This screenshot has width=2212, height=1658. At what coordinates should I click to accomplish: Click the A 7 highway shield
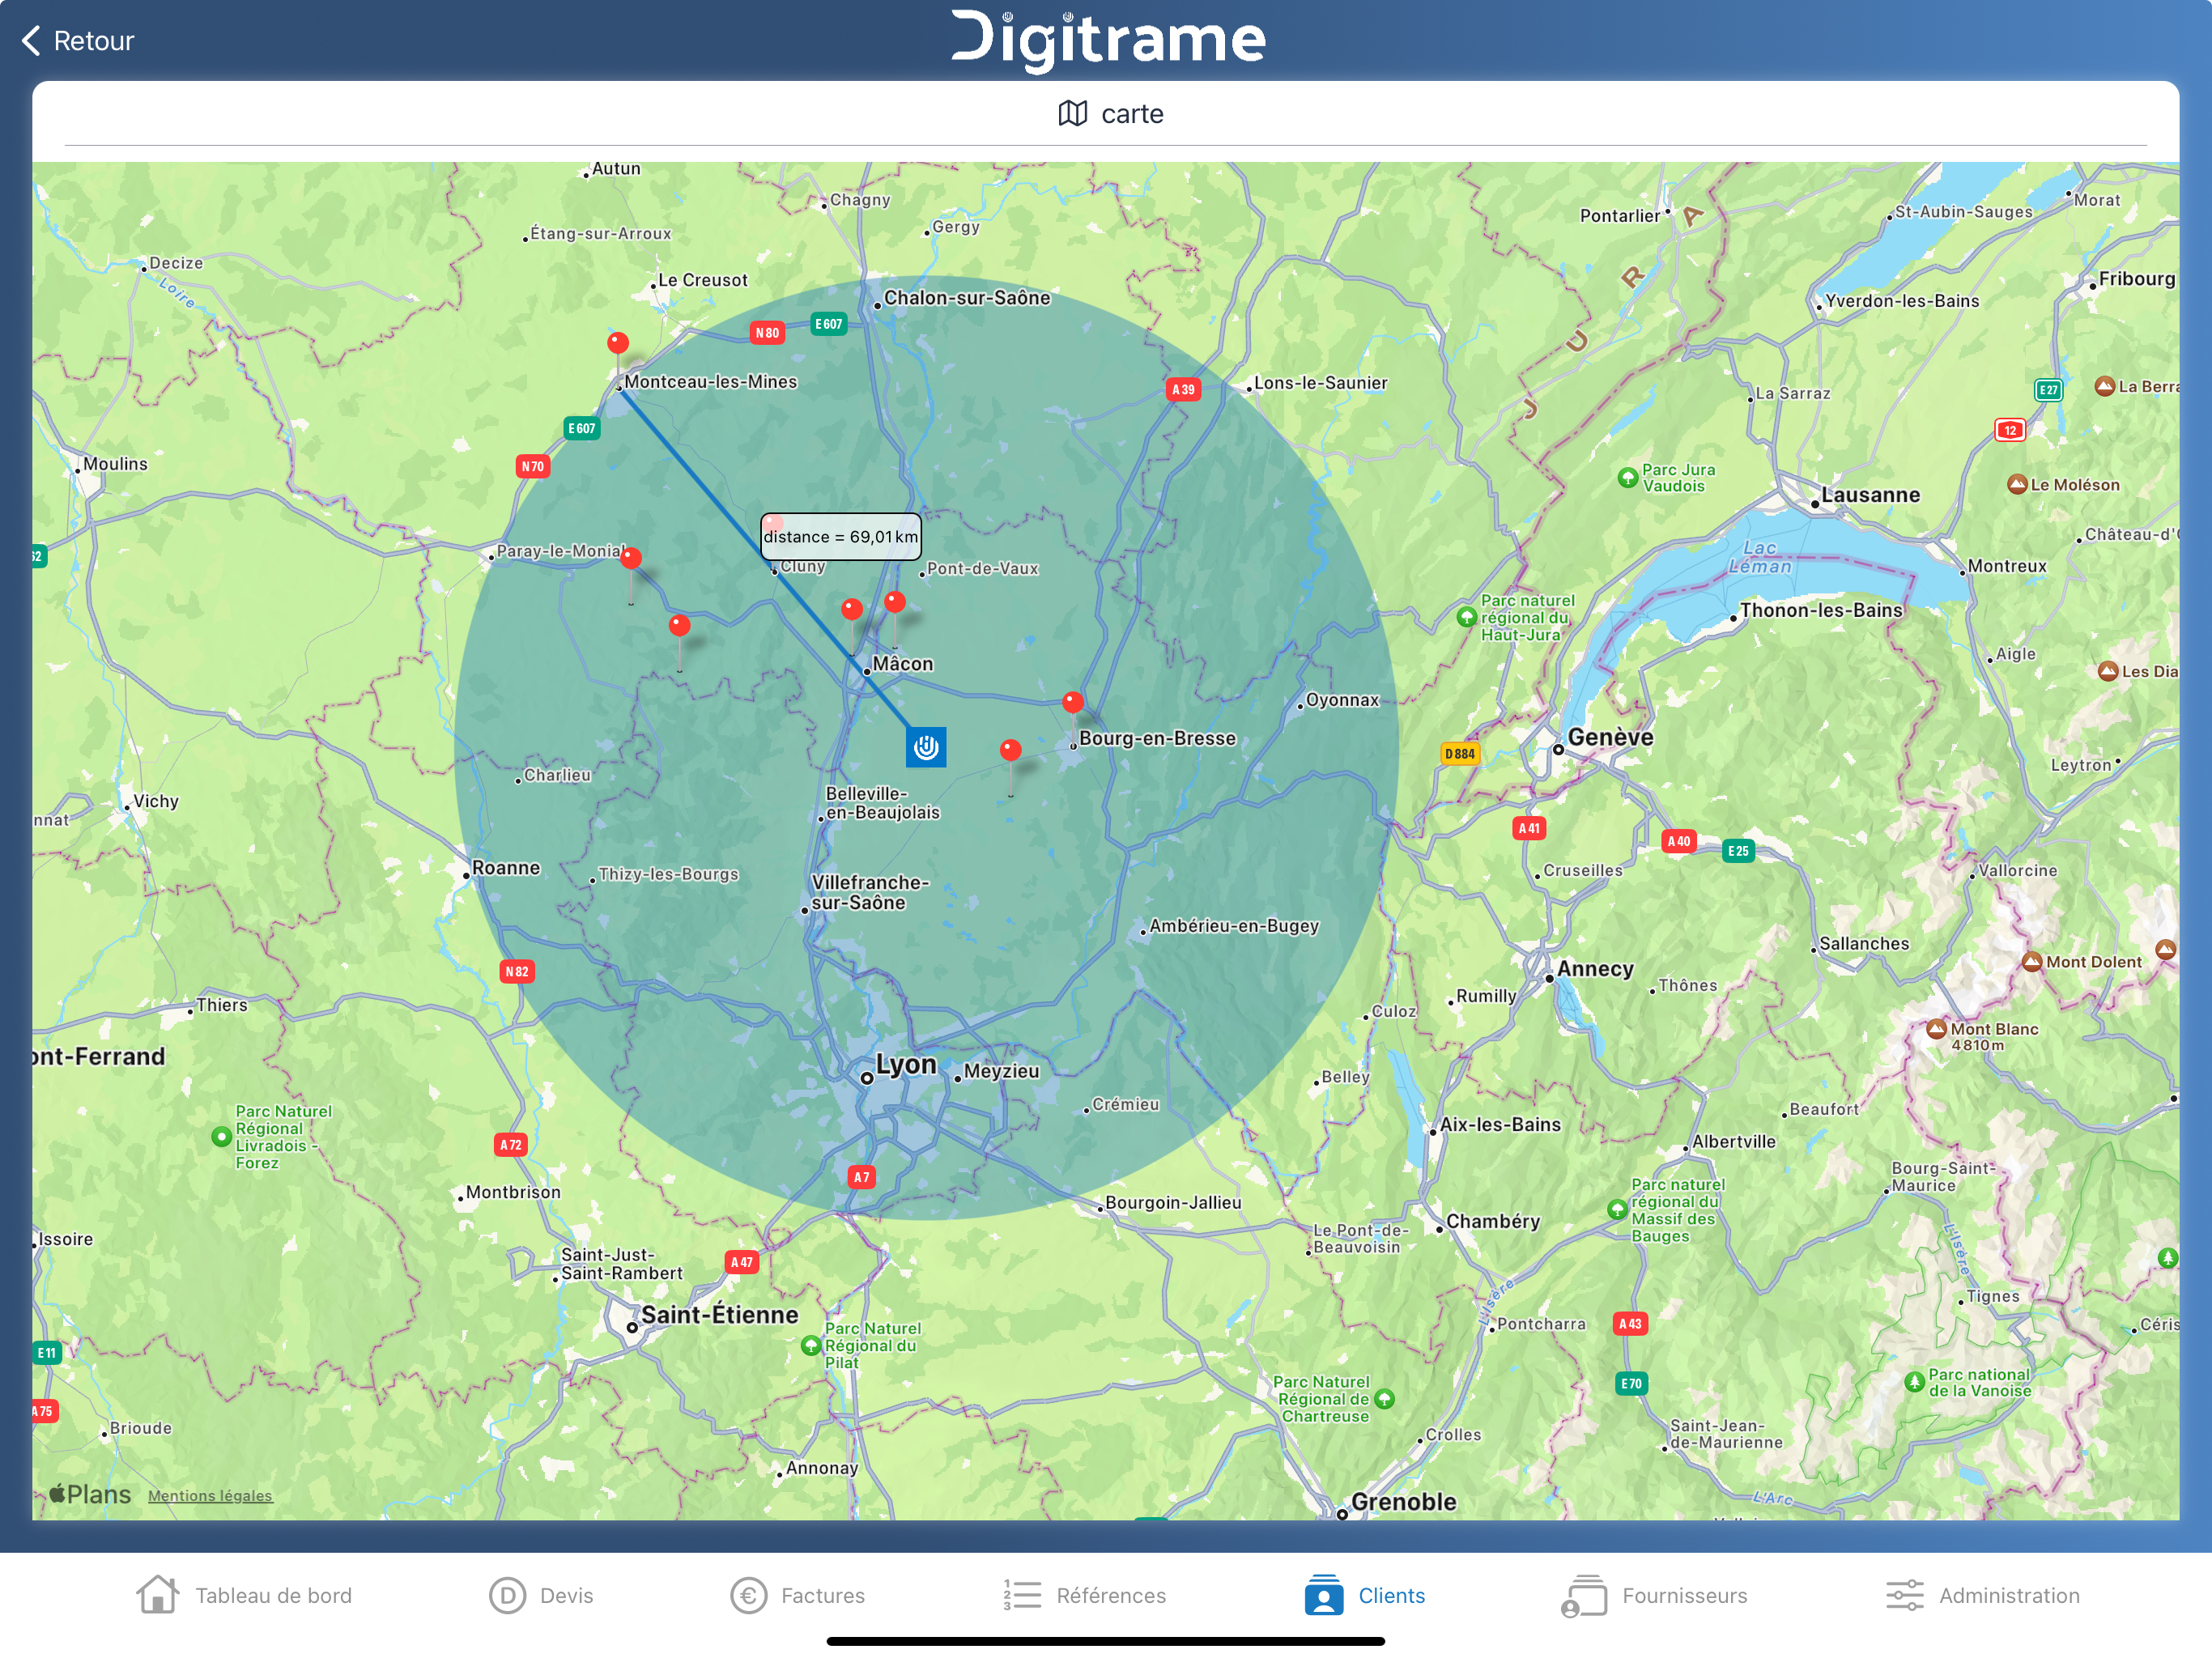(862, 1177)
